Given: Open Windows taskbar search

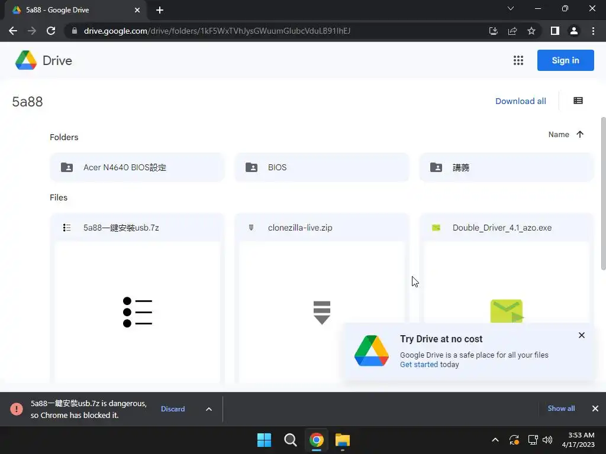Looking at the screenshot, I should coord(290,440).
